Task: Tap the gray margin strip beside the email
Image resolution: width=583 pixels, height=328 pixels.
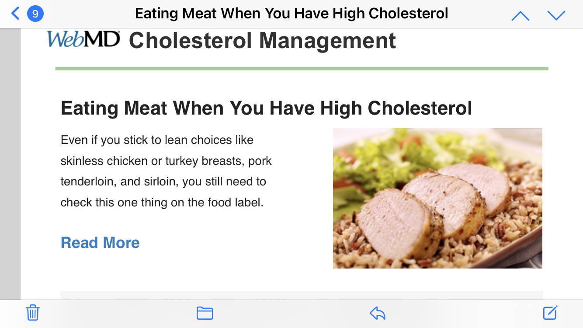Action: coord(10,166)
